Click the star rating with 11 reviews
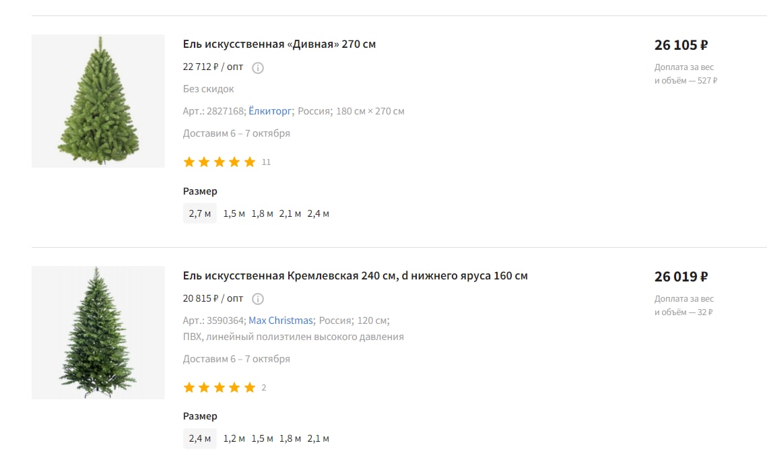The width and height of the screenshot is (767, 470). [x=220, y=162]
